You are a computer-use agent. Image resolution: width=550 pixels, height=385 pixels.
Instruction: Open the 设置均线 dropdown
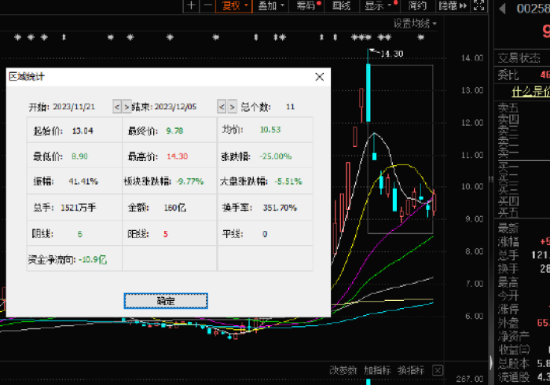pyautogui.click(x=415, y=24)
